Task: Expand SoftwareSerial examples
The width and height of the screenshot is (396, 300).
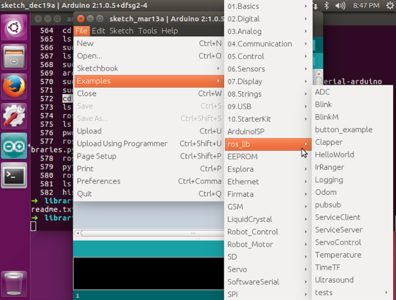Action: (268, 282)
